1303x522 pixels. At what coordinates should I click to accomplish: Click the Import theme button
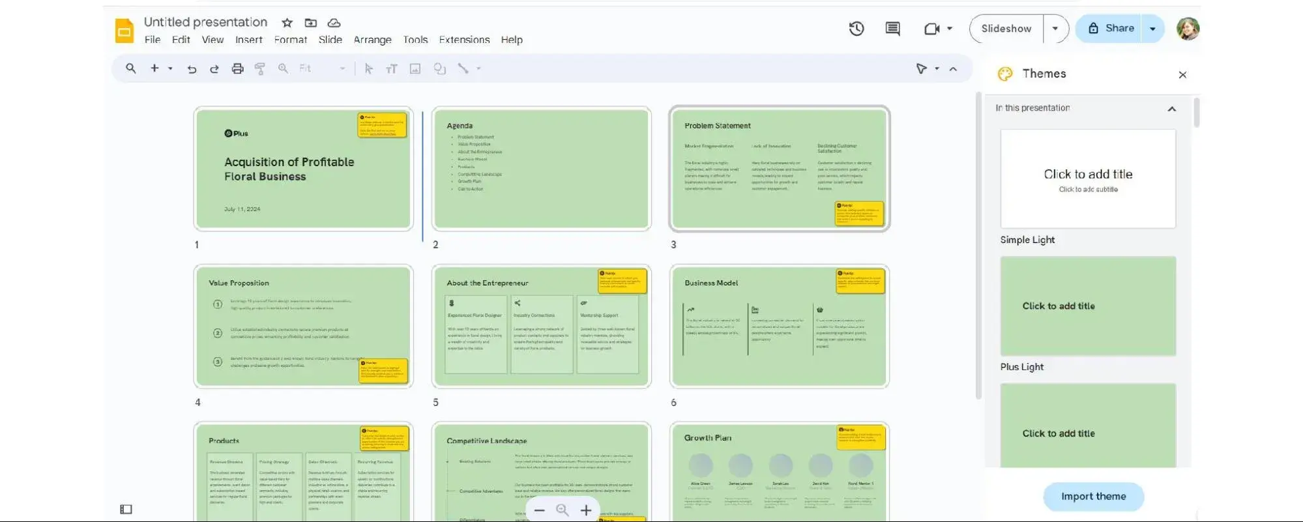coord(1093,497)
